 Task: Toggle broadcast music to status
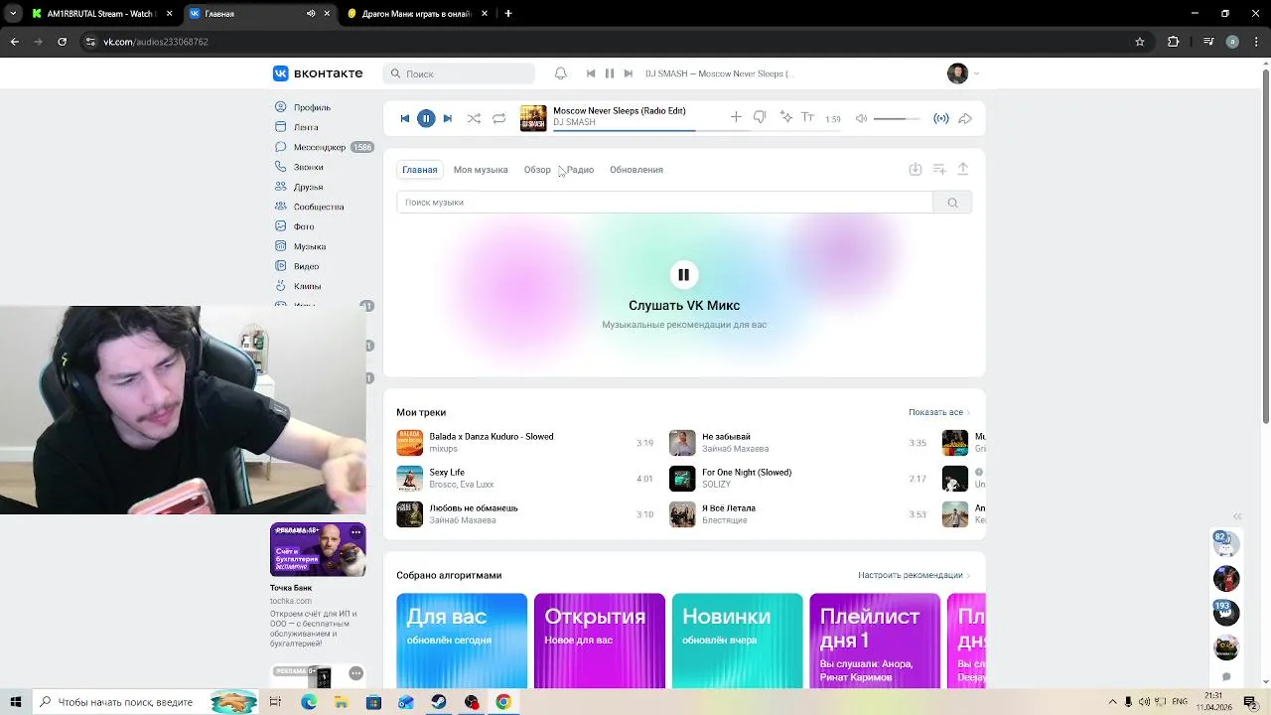click(941, 118)
